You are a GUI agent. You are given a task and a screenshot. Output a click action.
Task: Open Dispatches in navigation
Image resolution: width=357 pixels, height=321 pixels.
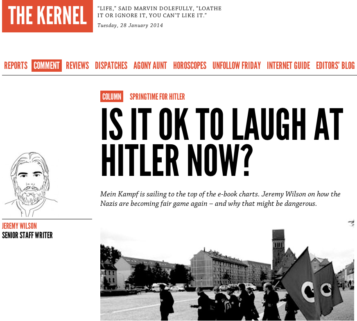111,66
